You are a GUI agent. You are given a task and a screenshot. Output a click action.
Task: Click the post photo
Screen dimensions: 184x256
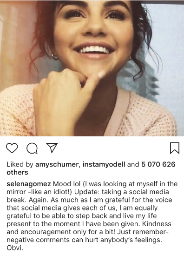point(92,68)
